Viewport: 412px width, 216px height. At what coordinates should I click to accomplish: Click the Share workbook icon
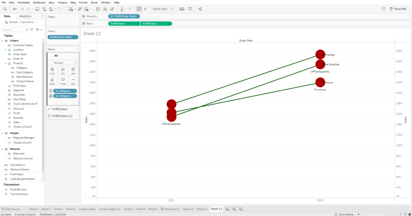coord(200,9)
